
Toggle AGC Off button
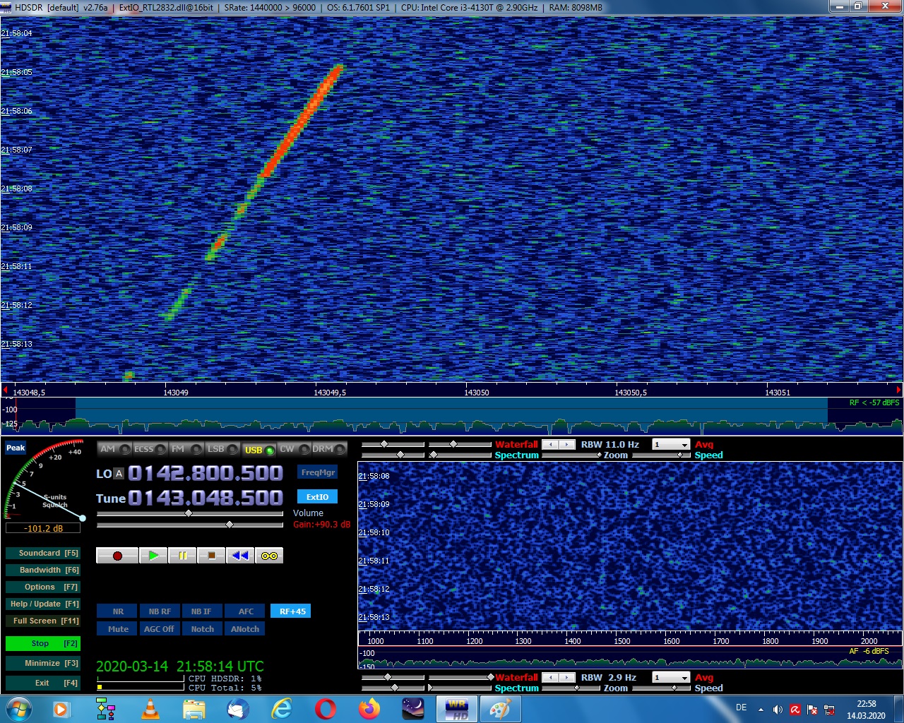click(160, 629)
